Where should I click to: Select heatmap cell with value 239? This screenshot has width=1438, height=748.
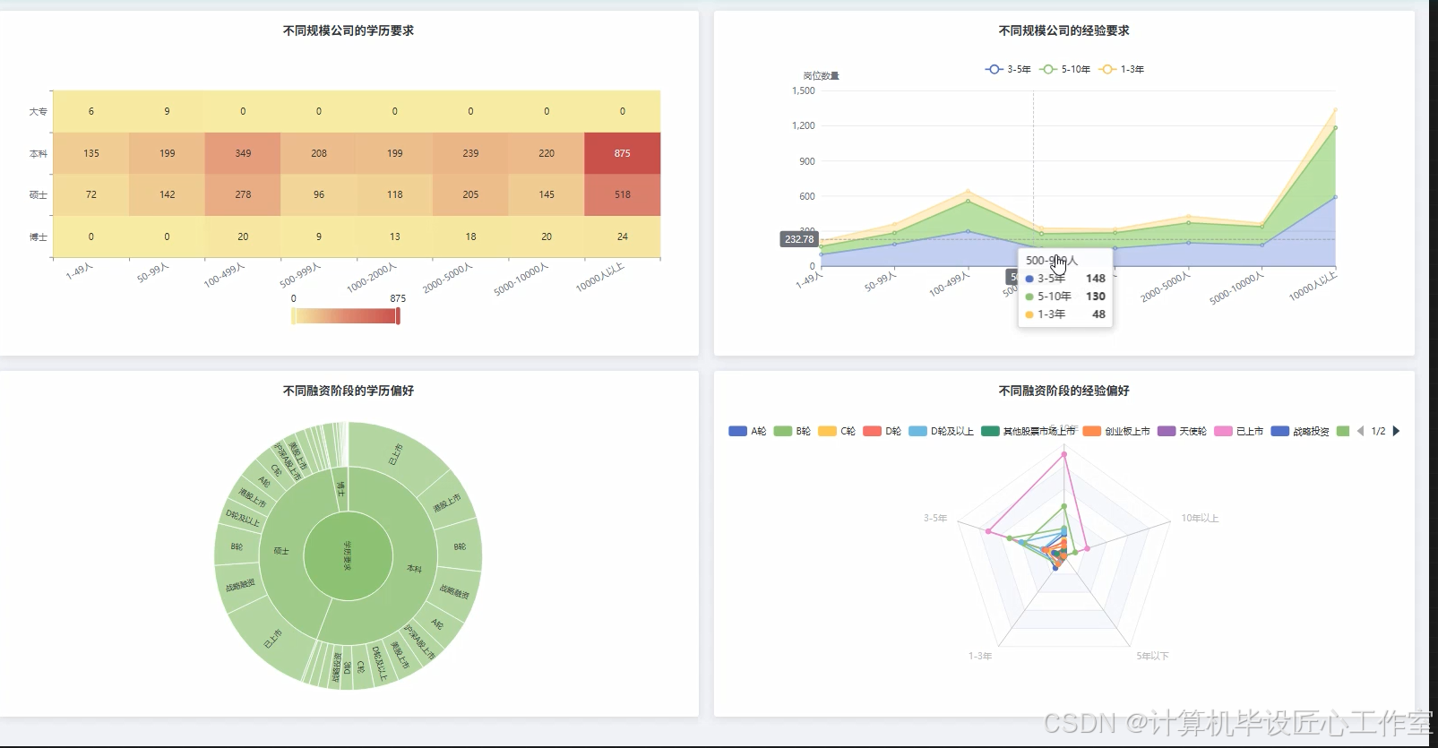470,153
